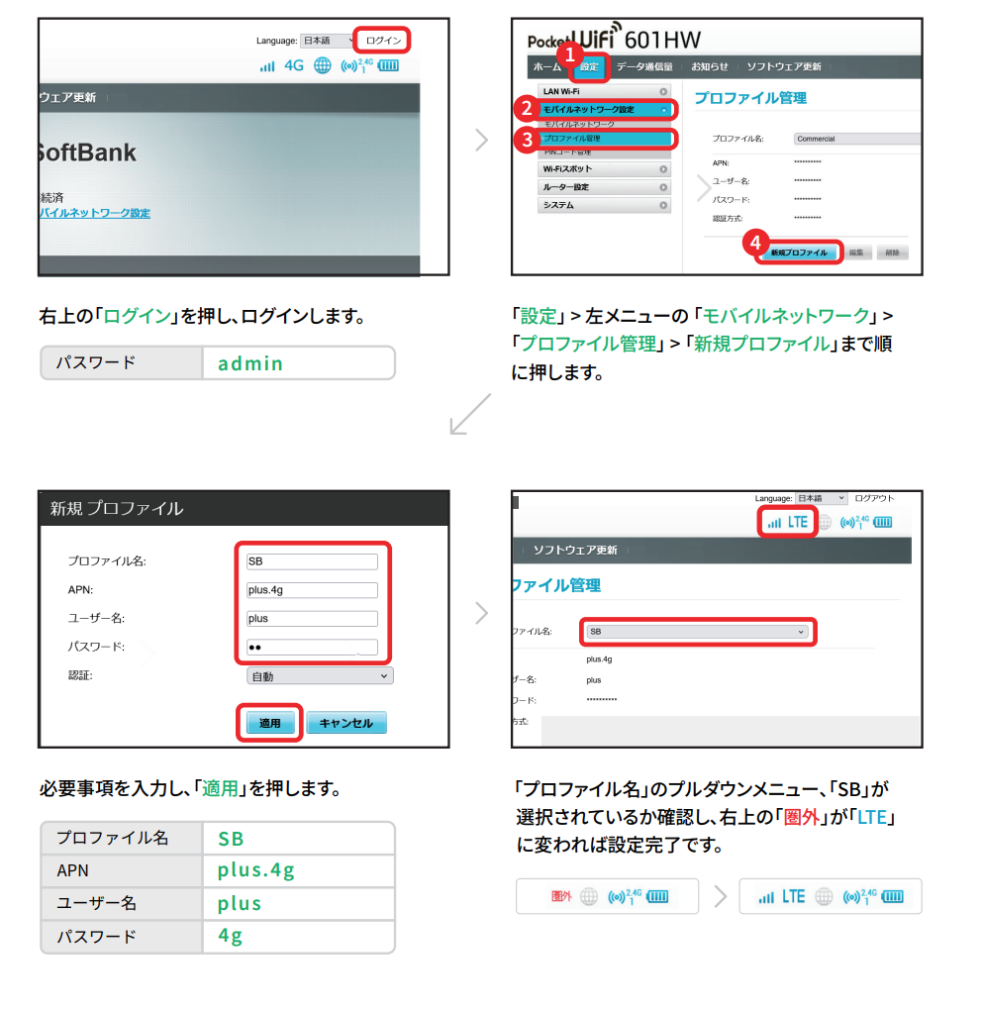Viewport: 981px width, 1011px height.
Task: Open the データ通信量 data usage tab
Action: point(643,66)
